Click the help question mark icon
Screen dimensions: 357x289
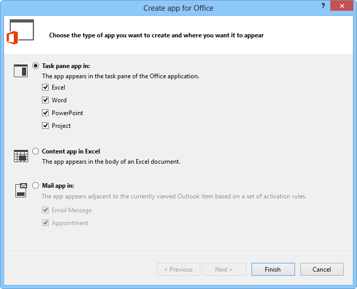[x=323, y=6]
